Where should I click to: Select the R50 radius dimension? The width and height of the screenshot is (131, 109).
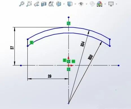(90, 57)
